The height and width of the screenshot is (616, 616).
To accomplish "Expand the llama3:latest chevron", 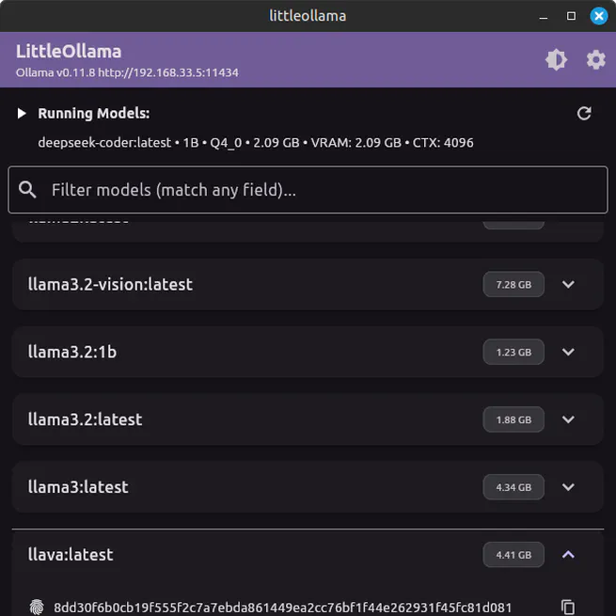I will point(568,487).
